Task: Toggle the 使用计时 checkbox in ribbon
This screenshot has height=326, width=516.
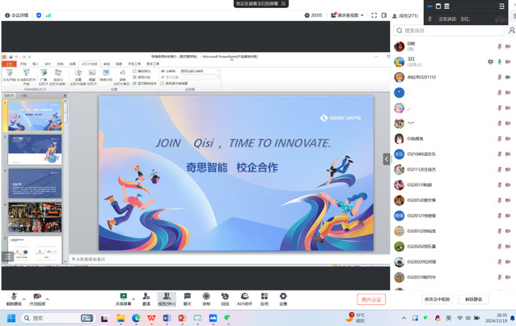Action: click(x=134, y=77)
